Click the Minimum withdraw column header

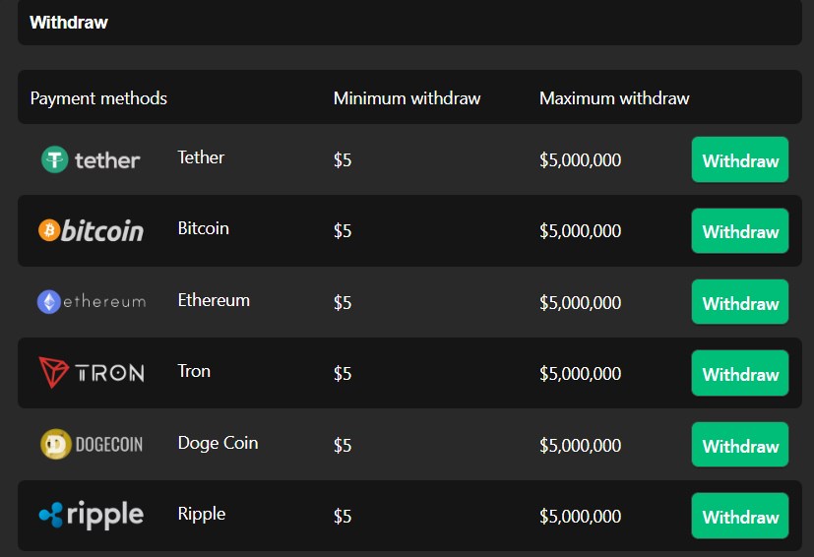pyautogui.click(x=407, y=98)
